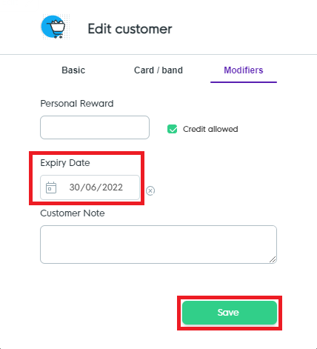The height and width of the screenshot is (349, 317).
Task: Click the 30/06/2022 date value
Action: tap(96, 187)
